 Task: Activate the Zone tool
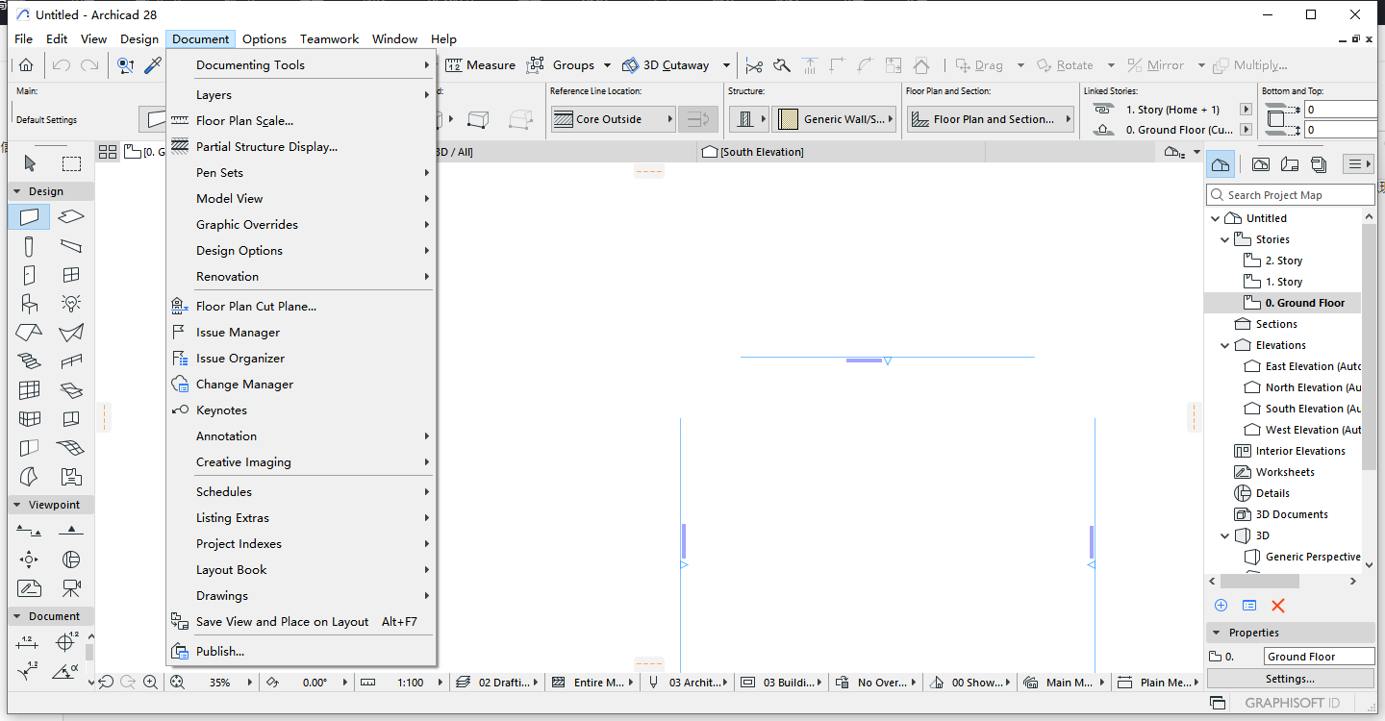click(x=71, y=477)
